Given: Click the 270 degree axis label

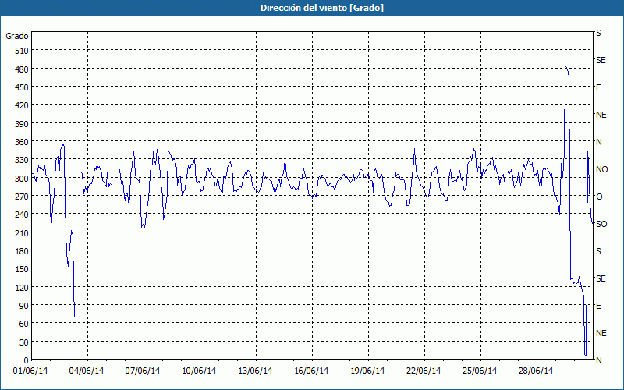Looking at the screenshot, I should [x=23, y=197].
